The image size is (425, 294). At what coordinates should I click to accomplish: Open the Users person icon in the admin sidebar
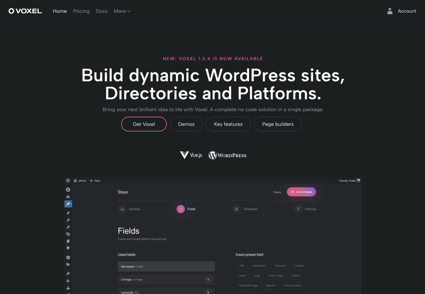tap(68, 288)
